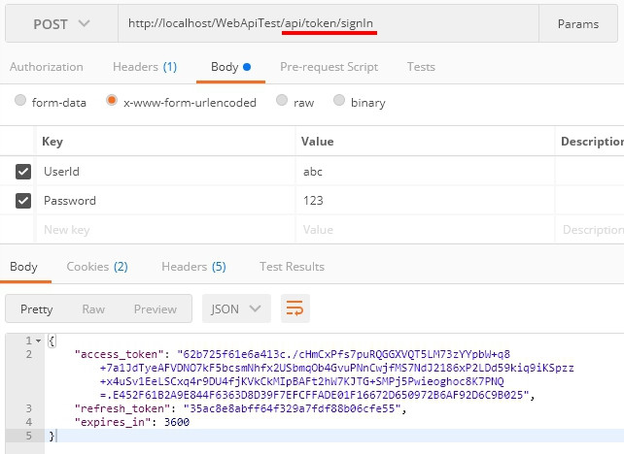
Task: Click the new Value input field
Action: (425, 230)
